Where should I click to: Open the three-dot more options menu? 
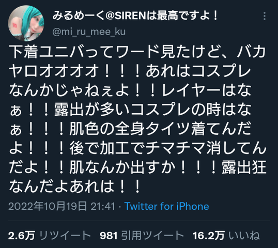(x=265, y=16)
